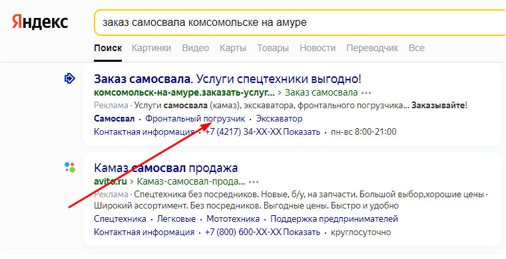This screenshot has width=506, height=259.
Task: Click the avito.ru domain link
Action: (x=111, y=181)
